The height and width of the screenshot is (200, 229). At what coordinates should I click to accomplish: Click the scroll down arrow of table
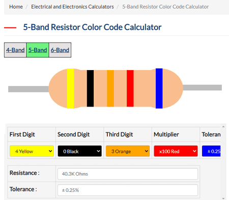(x=223, y=198)
